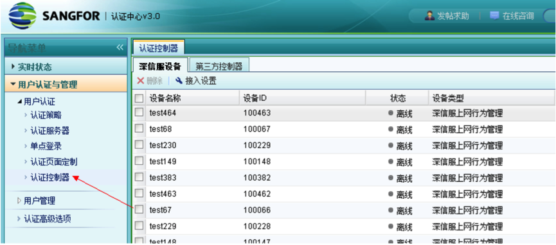
Task: Switch to 深信服设备 tab
Action: tap(159, 66)
